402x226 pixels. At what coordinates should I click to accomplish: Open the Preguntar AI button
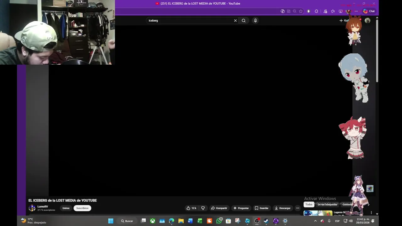[x=241, y=208]
